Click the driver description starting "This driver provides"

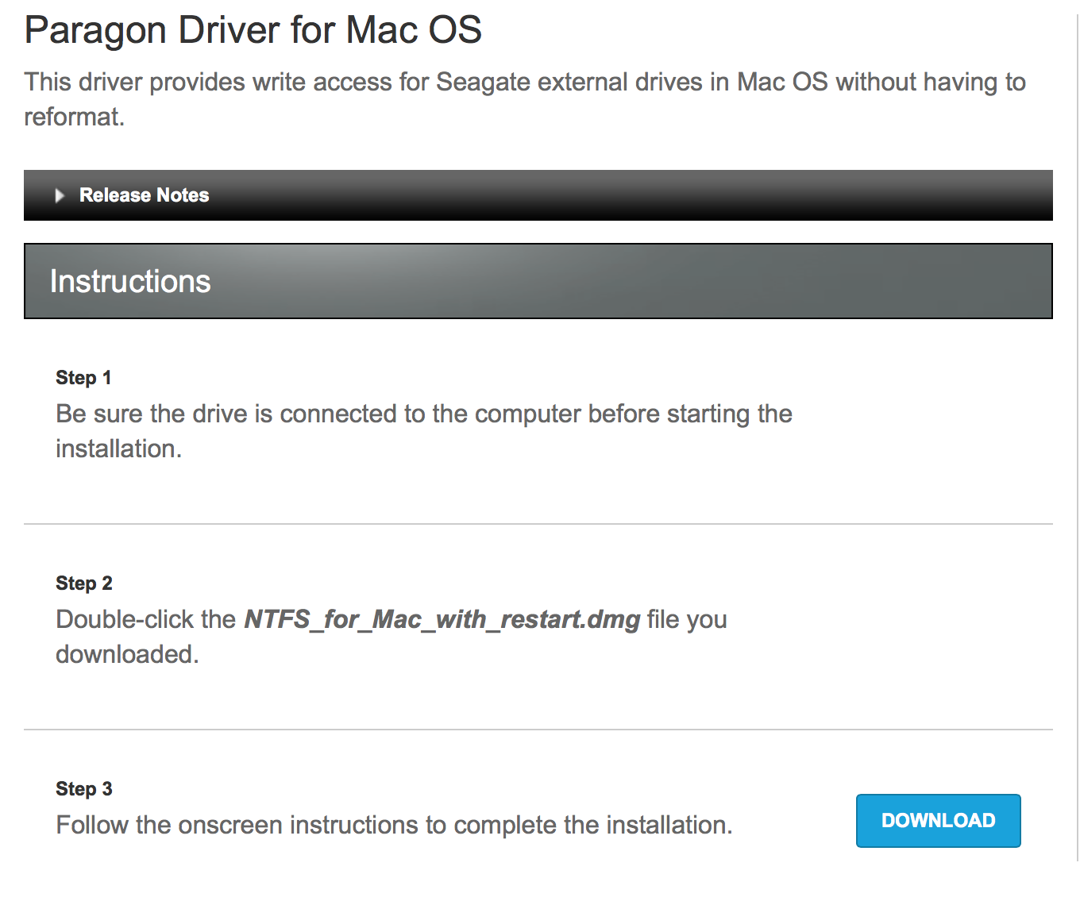pos(524,82)
